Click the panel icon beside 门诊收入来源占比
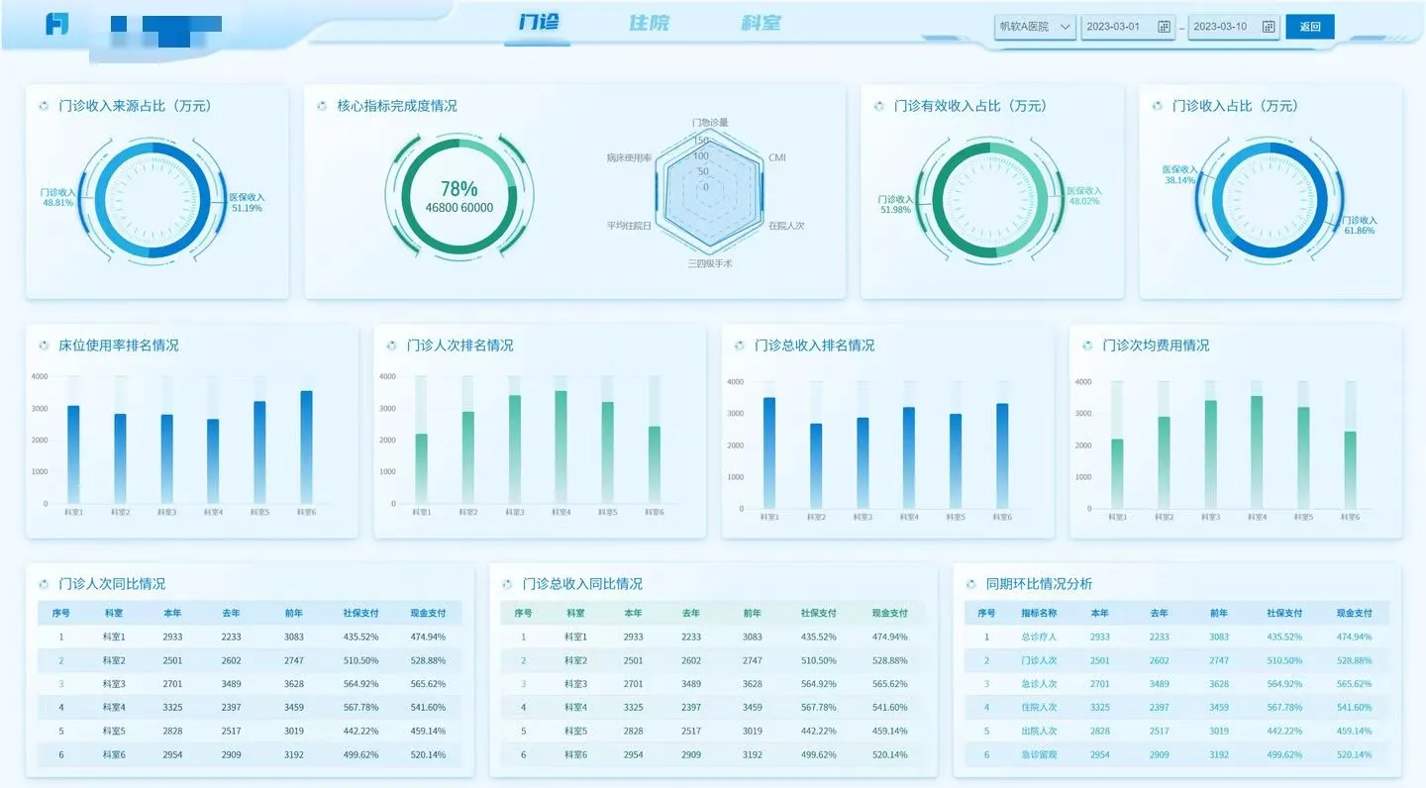The height and width of the screenshot is (788, 1426). pyautogui.click(x=42, y=106)
